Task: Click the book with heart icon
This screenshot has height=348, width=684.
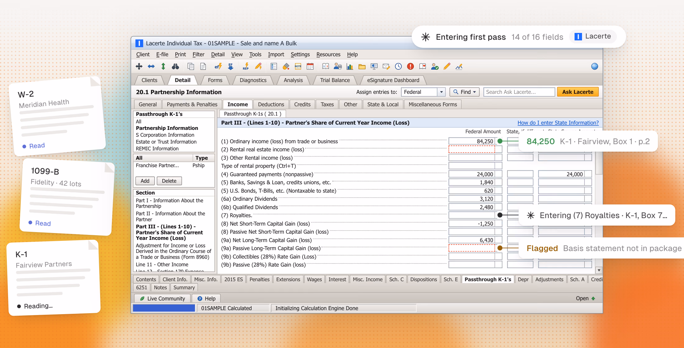Action: (x=423, y=66)
